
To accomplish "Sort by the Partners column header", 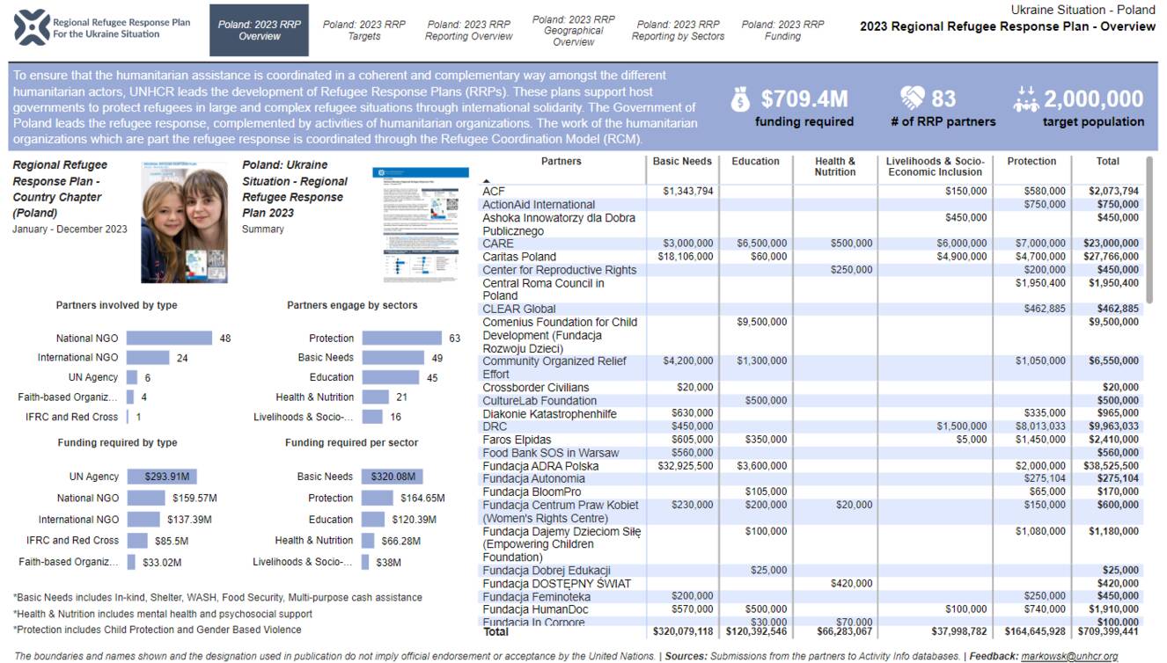I will (561, 162).
